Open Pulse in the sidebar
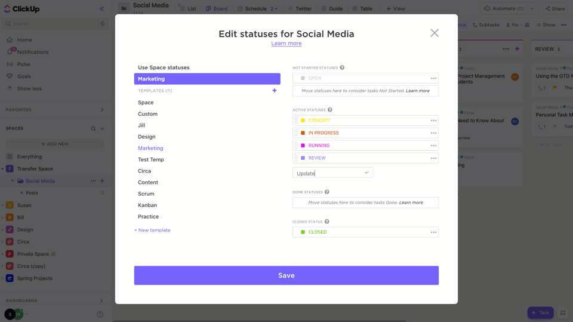 coord(24,64)
